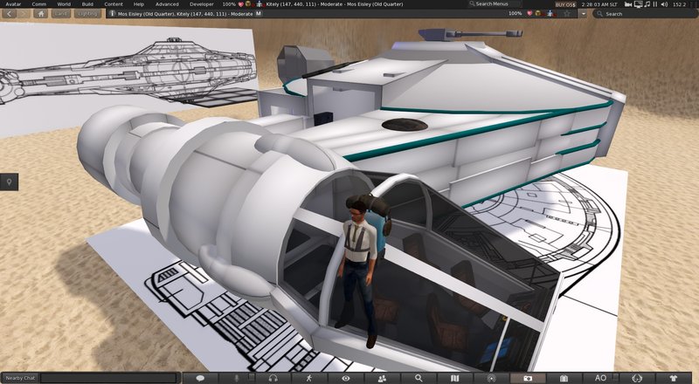Click the health heart icon in menu bar

click(x=241, y=4)
